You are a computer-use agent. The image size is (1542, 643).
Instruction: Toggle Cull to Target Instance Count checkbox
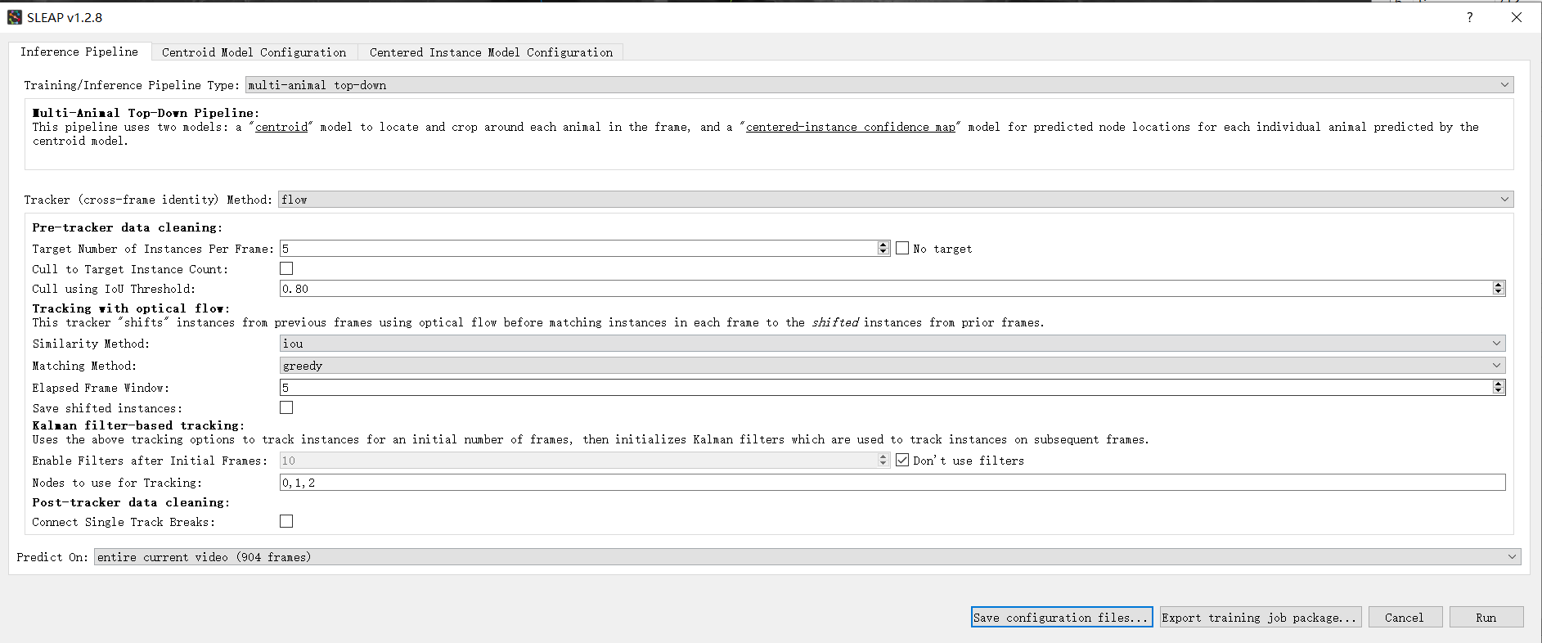[286, 268]
